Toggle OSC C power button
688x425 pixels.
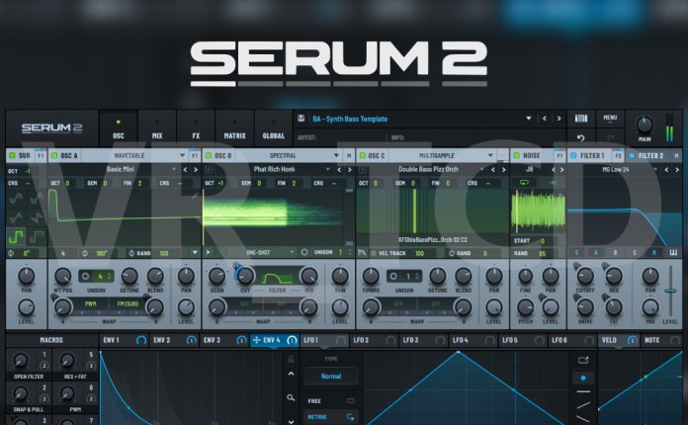[363, 155]
